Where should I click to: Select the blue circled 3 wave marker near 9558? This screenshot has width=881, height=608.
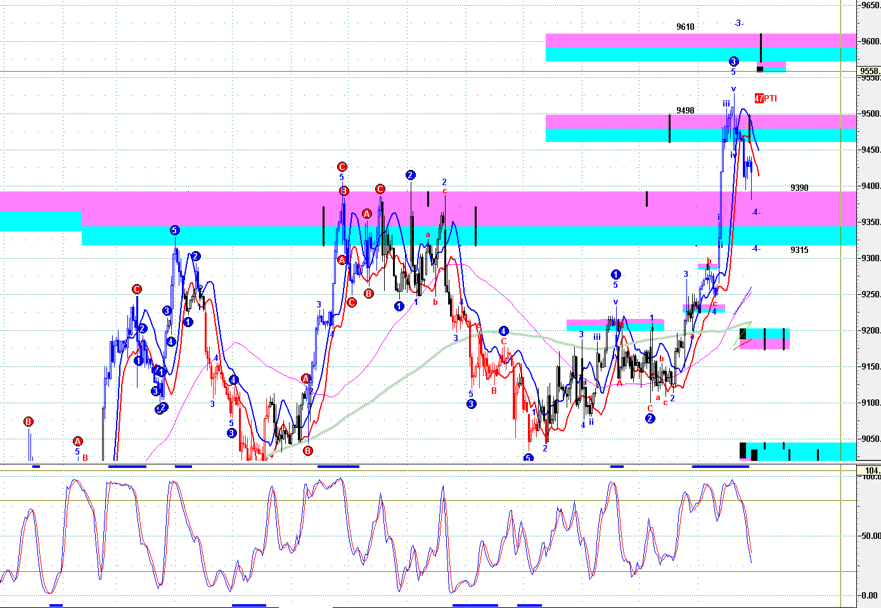(x=733, y=61)
